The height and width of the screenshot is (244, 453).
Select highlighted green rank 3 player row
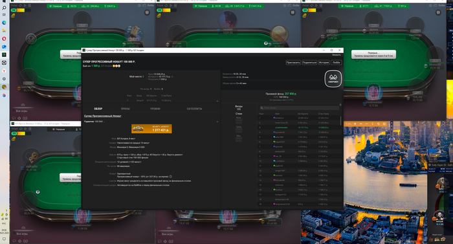coord(298,128)
